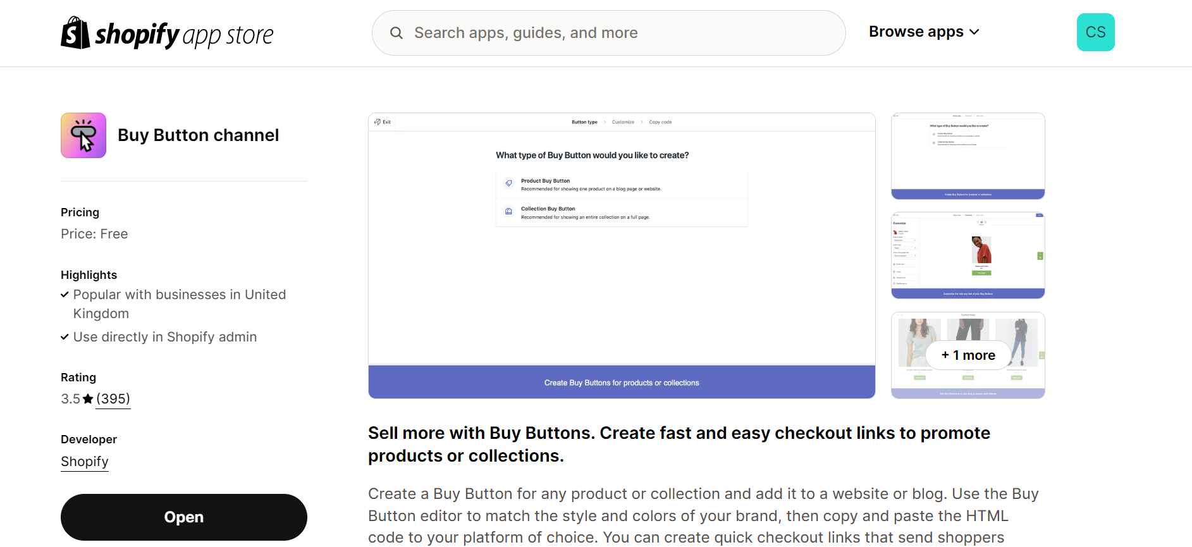1192x547 pixels.
Task: Focus the search apps input field
Action: pyautogui.click(x=608, y=33)
